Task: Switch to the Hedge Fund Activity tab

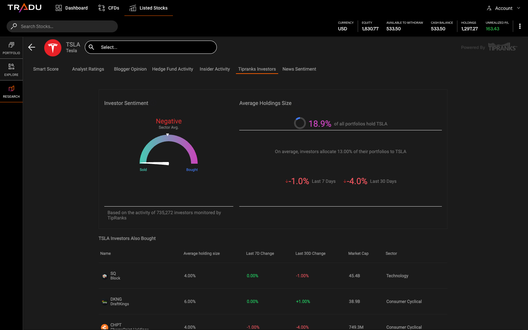Action: point(173,69)
